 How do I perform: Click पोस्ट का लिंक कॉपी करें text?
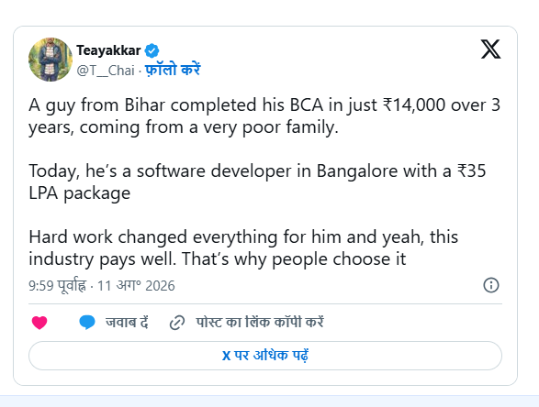(260, 323)
